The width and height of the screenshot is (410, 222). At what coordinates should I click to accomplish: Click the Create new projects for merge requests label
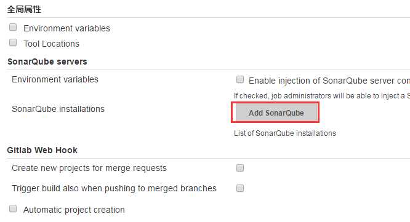[89, 168]
